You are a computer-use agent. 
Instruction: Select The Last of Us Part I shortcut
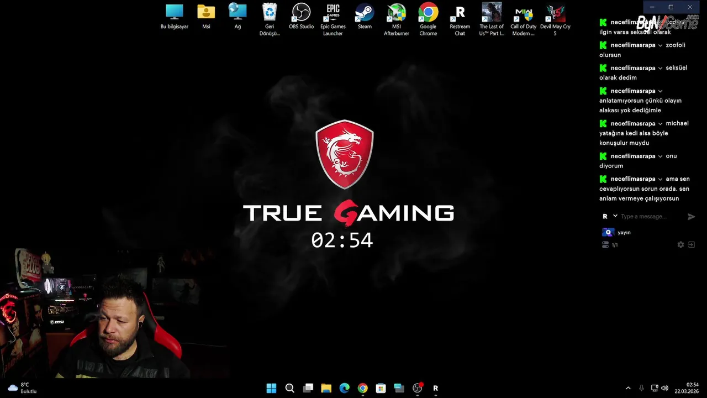pos(492,19)
